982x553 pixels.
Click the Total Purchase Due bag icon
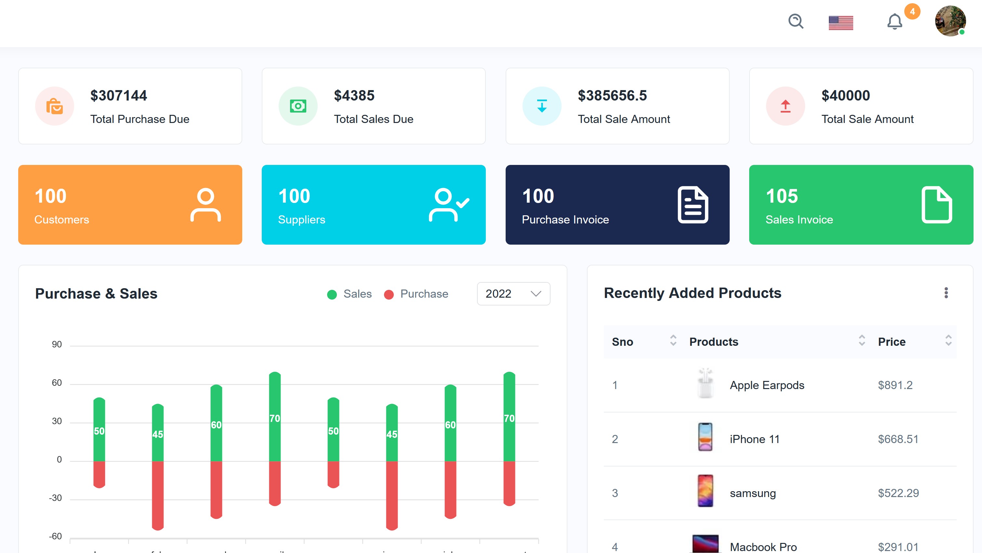54,106
